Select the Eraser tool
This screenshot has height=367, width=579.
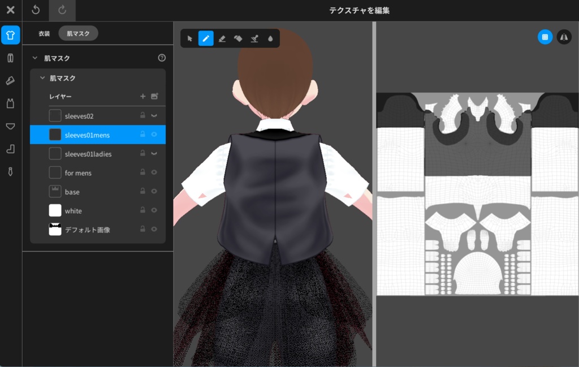point(222,38)
